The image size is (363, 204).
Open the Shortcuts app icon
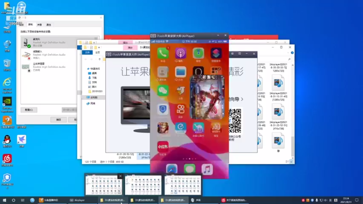pos(216,53)
